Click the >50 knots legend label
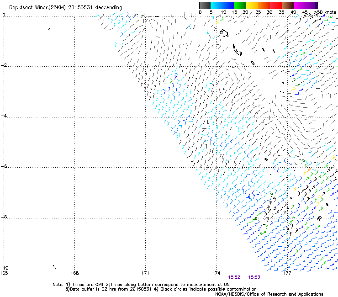The height and width of the screenshot is (297, 338). 325,12
